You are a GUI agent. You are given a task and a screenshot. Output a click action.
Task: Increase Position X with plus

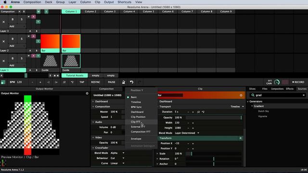[x=193, y=143]
